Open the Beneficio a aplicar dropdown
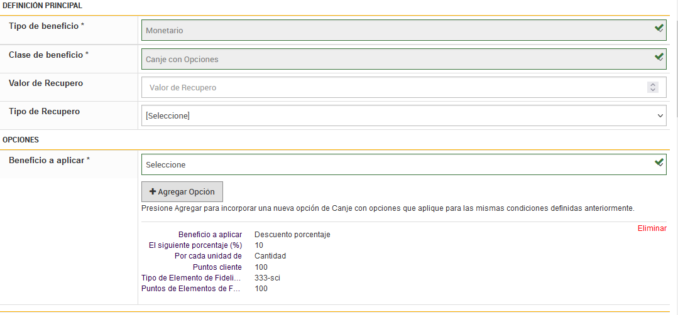Image resolution: width=678 pixels, height=315 pixels. [x=404, y=164]
